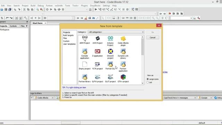This screenshot has width=222, height=125.
Task: Open the Build menu
Action: (33, 6)
